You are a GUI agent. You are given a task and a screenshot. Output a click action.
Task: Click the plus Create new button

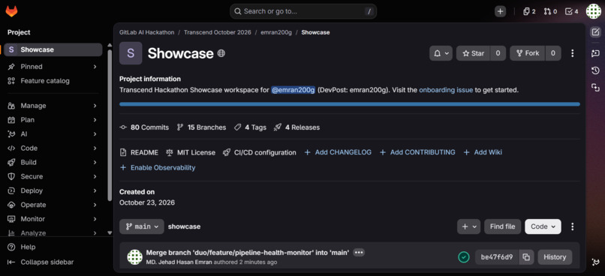click(x=500, y=11)
